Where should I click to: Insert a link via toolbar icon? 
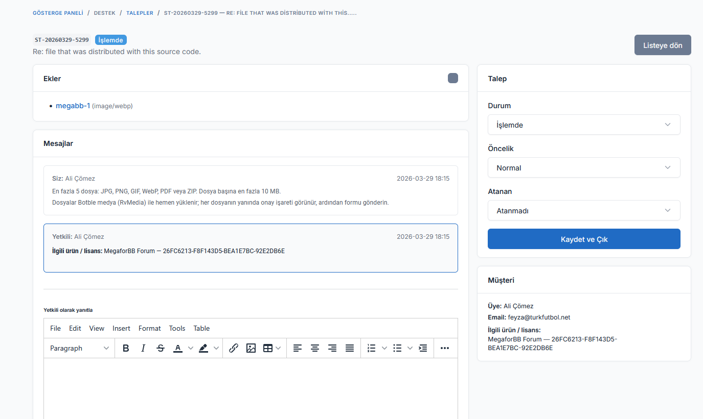pyautogui.click(x=234, y=348)
